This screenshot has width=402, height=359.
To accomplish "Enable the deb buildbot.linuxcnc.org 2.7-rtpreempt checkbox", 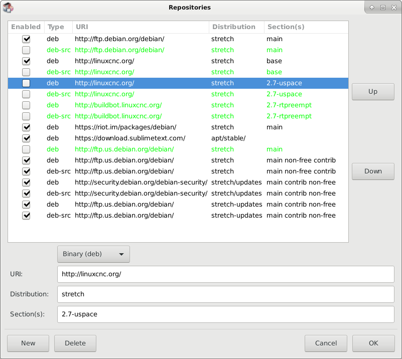I will coord(26,105).
